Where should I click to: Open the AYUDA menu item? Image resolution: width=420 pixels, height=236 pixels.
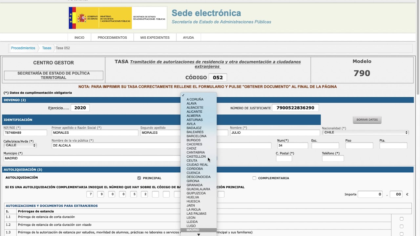(x=188, y=37)
